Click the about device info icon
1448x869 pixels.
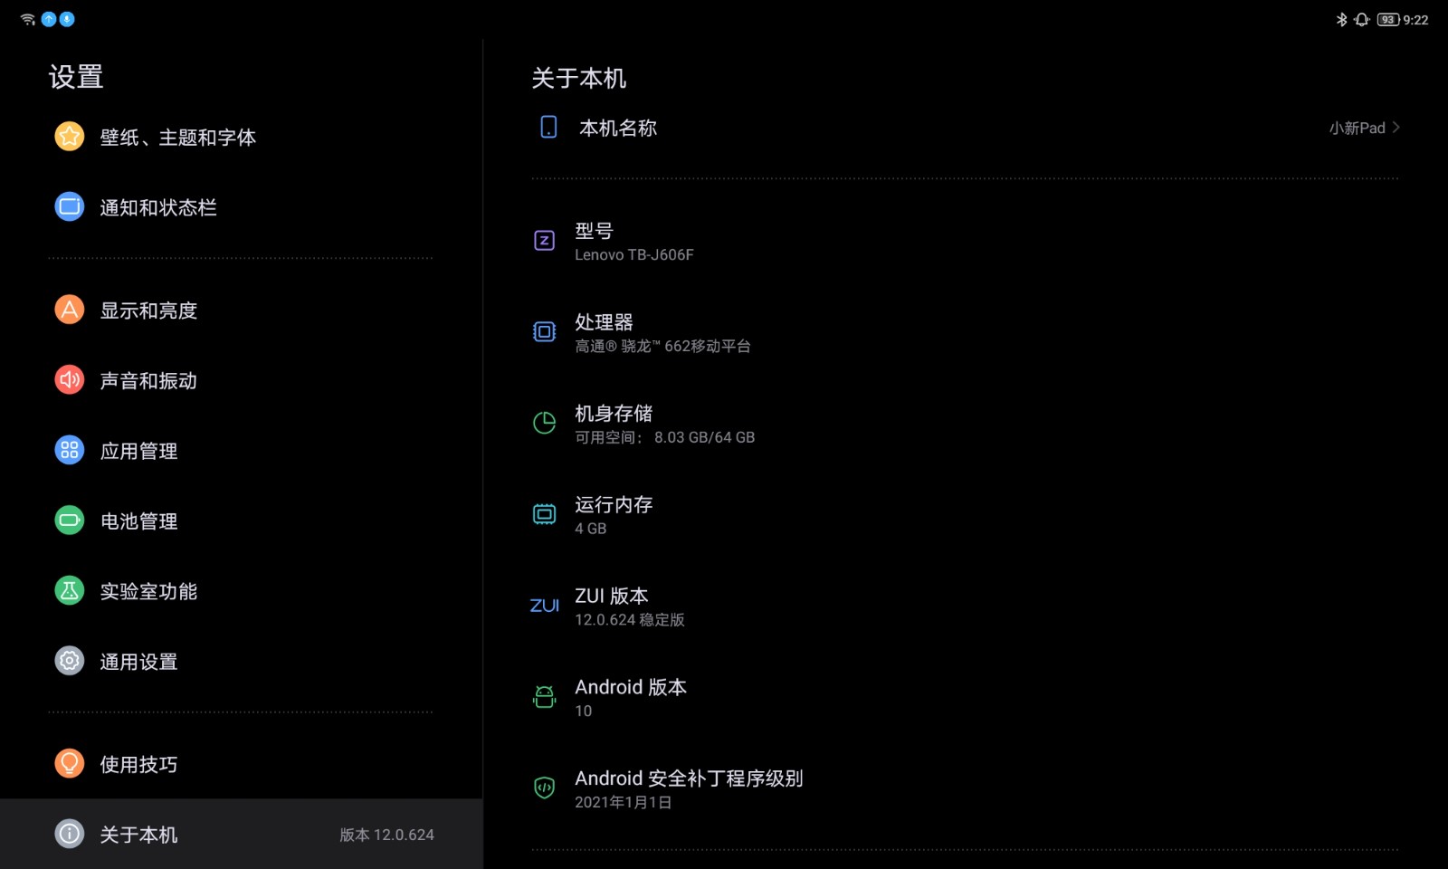pos(70,834)
